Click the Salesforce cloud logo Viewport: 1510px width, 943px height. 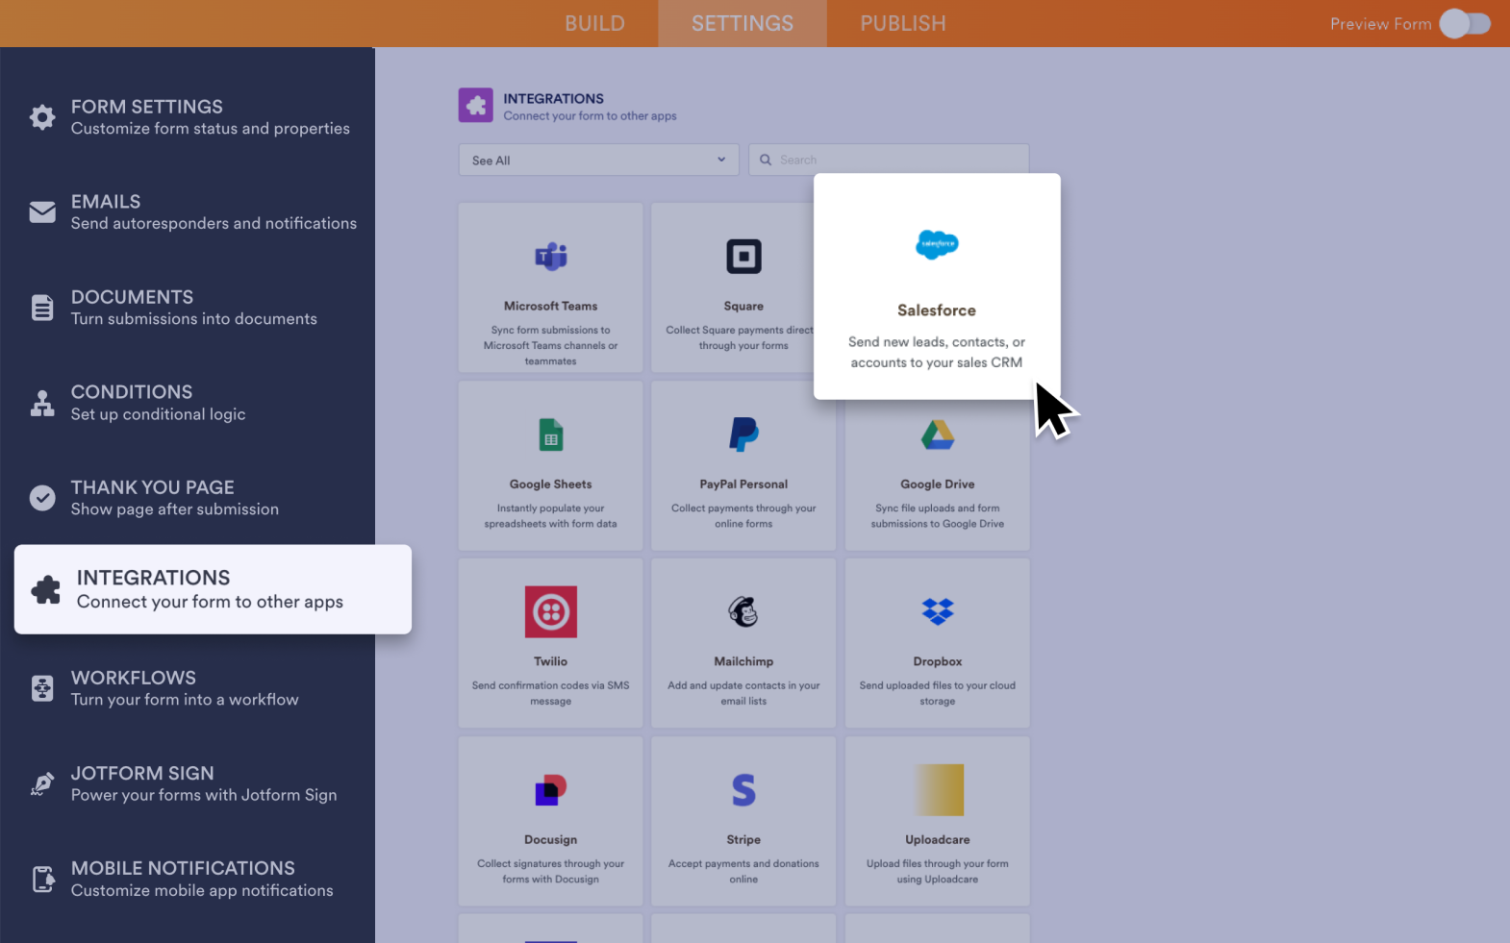937,244
